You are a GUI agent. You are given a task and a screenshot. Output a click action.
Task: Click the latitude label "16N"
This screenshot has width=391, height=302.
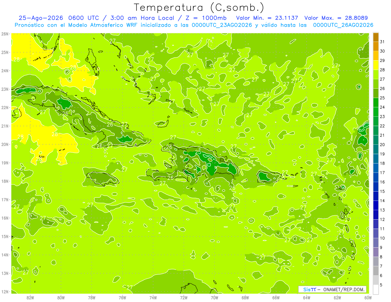pos(5,218)
